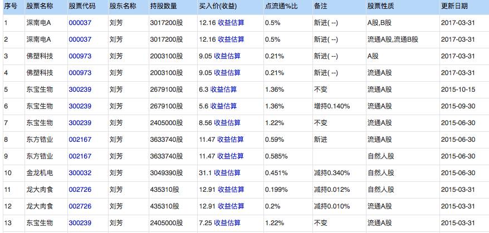Select 深南电A name in row 1
Viewport: 489px width, 233px height.
38,23
